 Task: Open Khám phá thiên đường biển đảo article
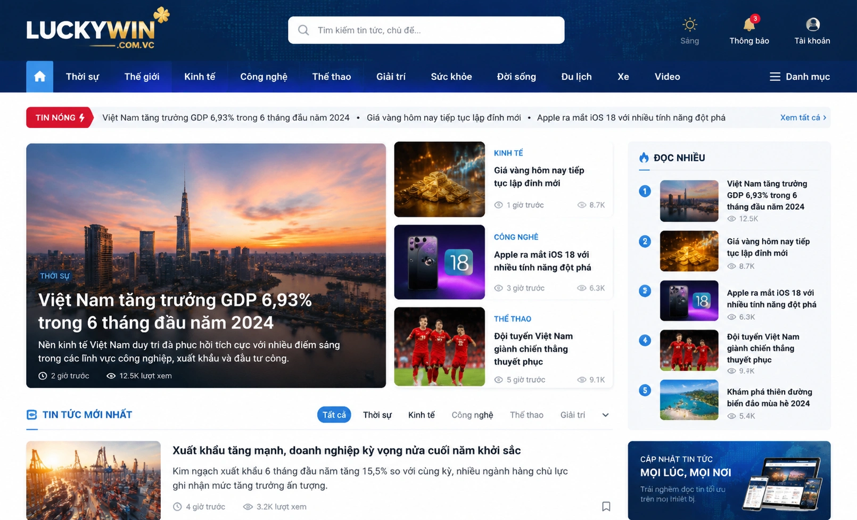coord(769,398)
